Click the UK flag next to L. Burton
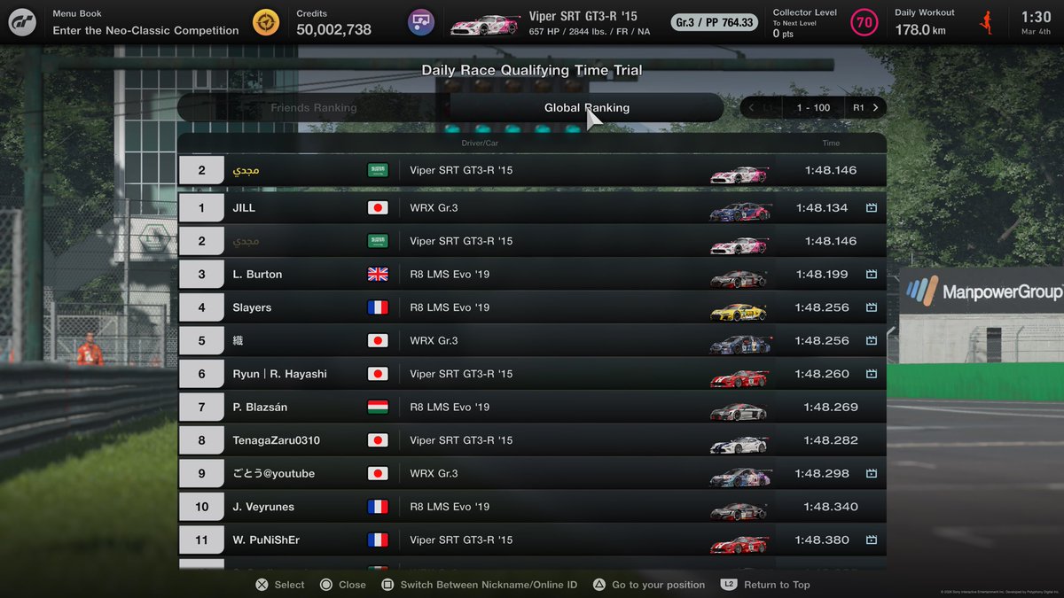The image size is (1064, 598). coord(378,275)
